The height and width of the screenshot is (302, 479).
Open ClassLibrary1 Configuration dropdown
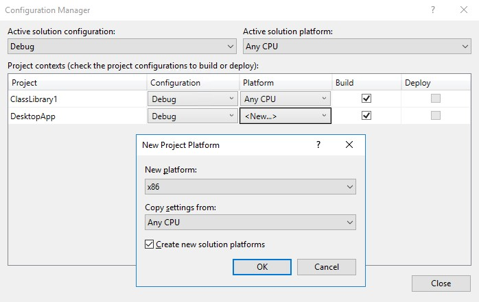click(193, 99)
